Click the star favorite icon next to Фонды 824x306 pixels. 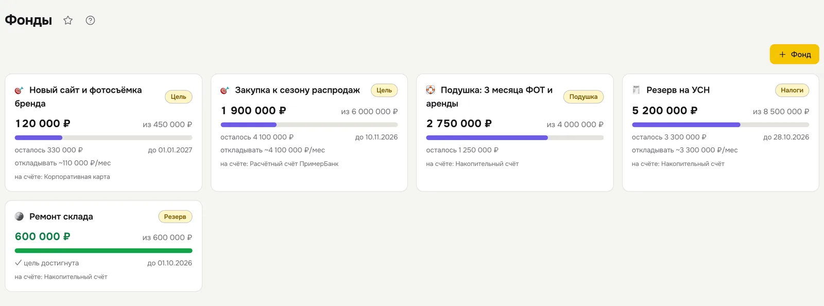tap(68, 20)
